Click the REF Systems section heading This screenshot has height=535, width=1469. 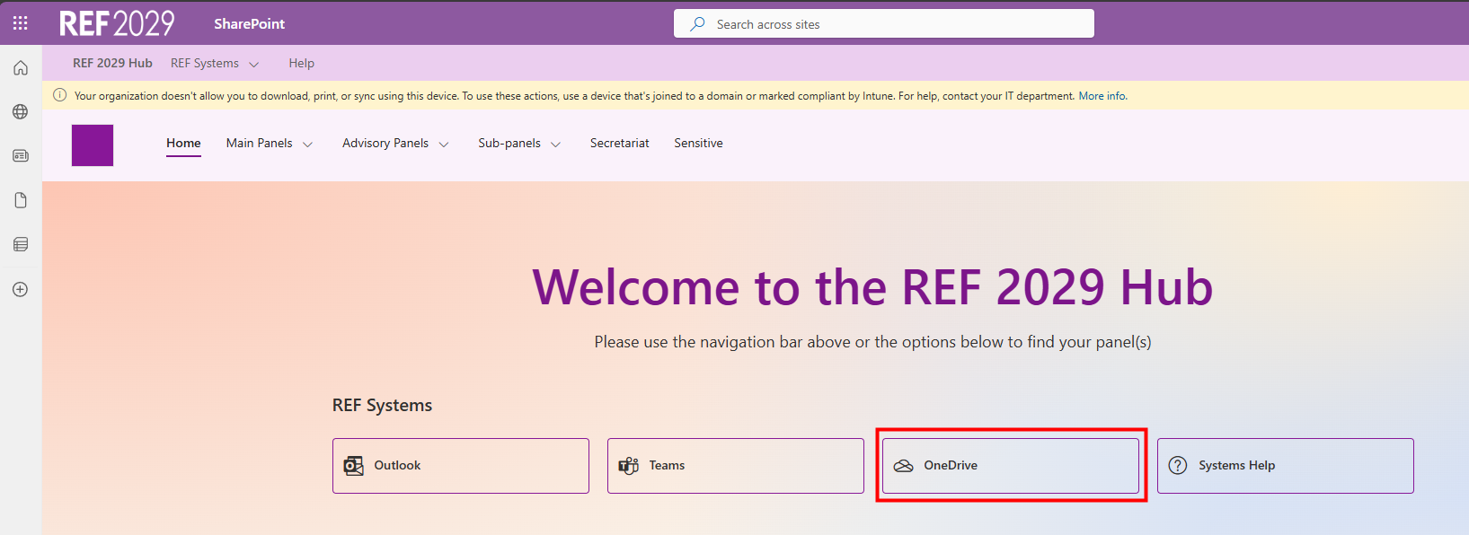click(x=382, y=405)
